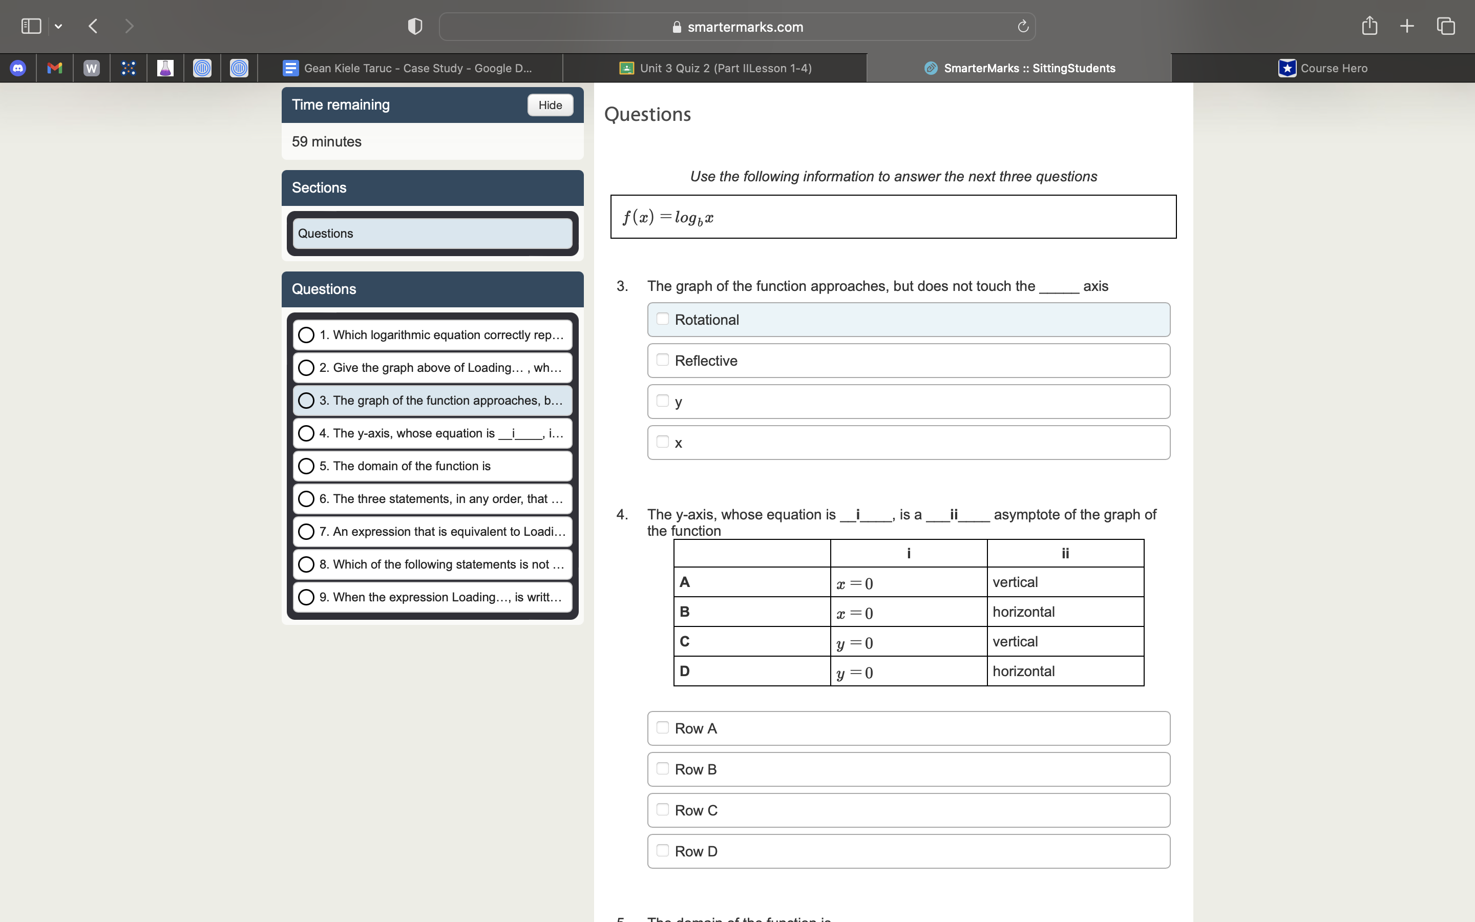Select question 6 radio button

pos(307,499)
